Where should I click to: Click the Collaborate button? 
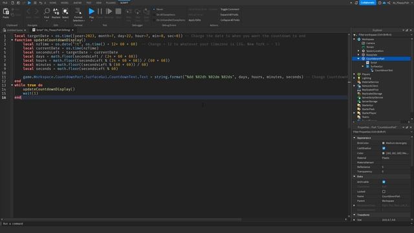[x=367, y=3]
